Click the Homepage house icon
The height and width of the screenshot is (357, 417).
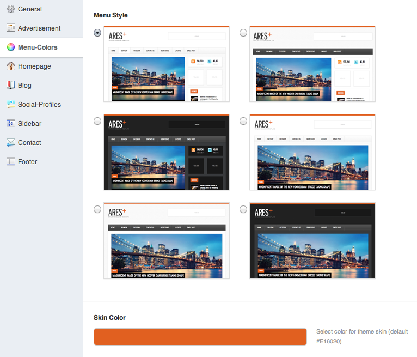(11, 66)
